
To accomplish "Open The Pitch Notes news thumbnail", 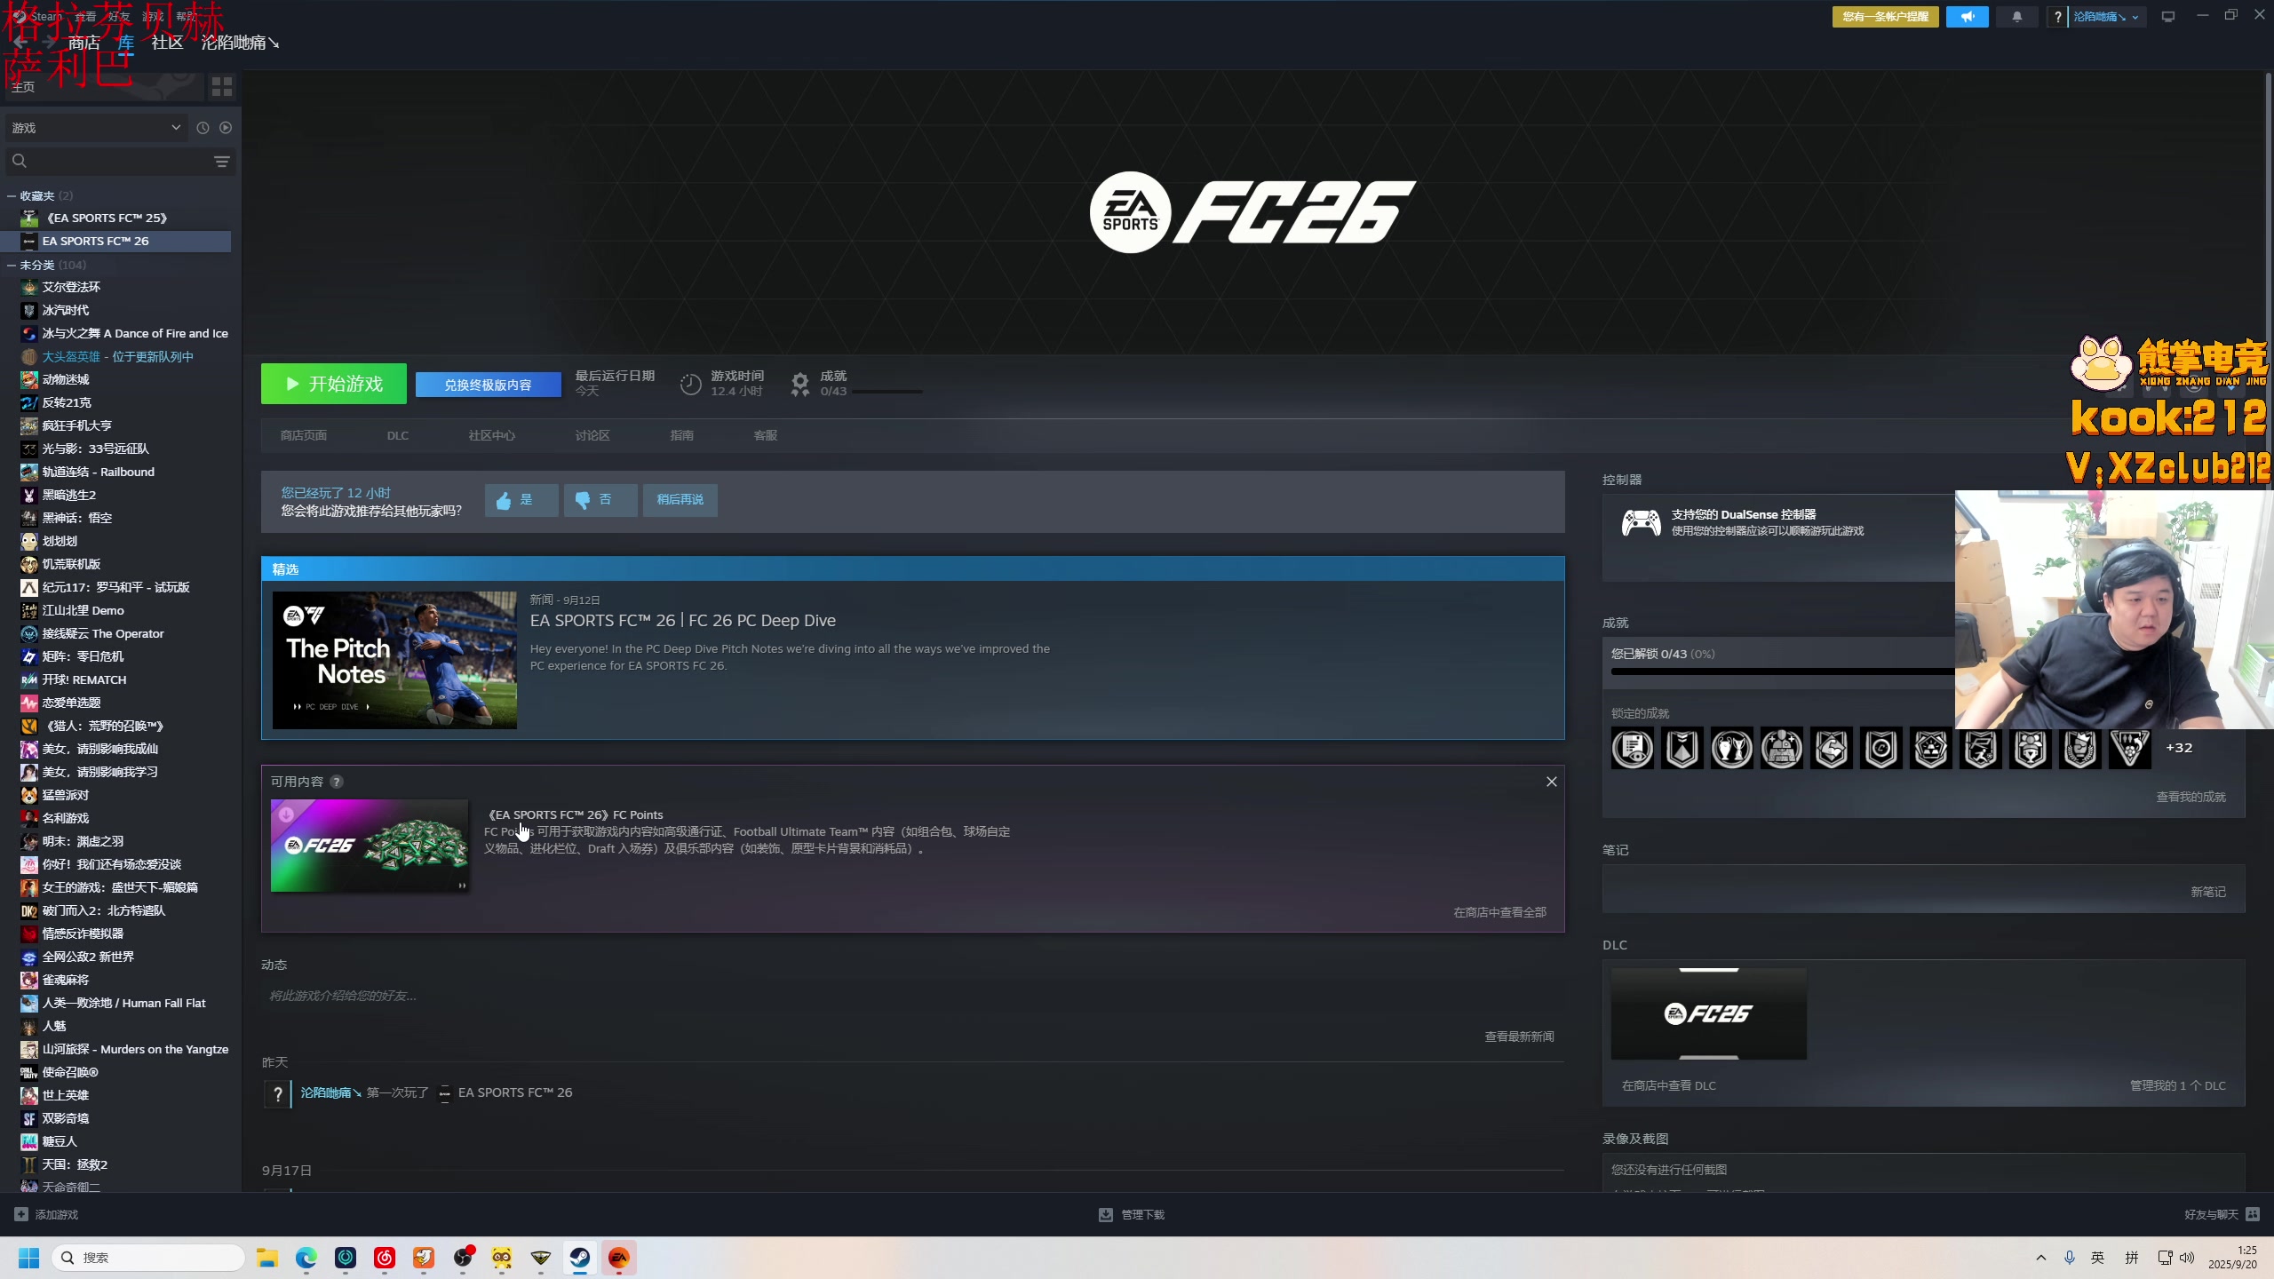I will point(394,660).
